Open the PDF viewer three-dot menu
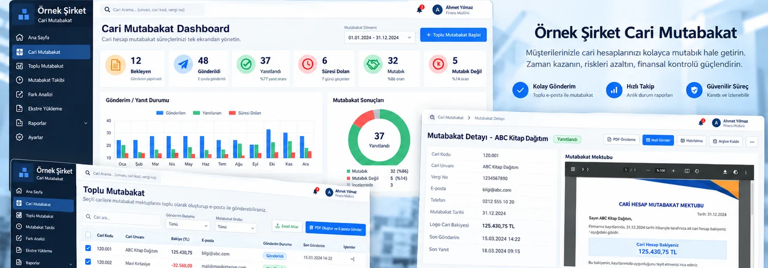 pyautogui.click(x=747, y=172)
